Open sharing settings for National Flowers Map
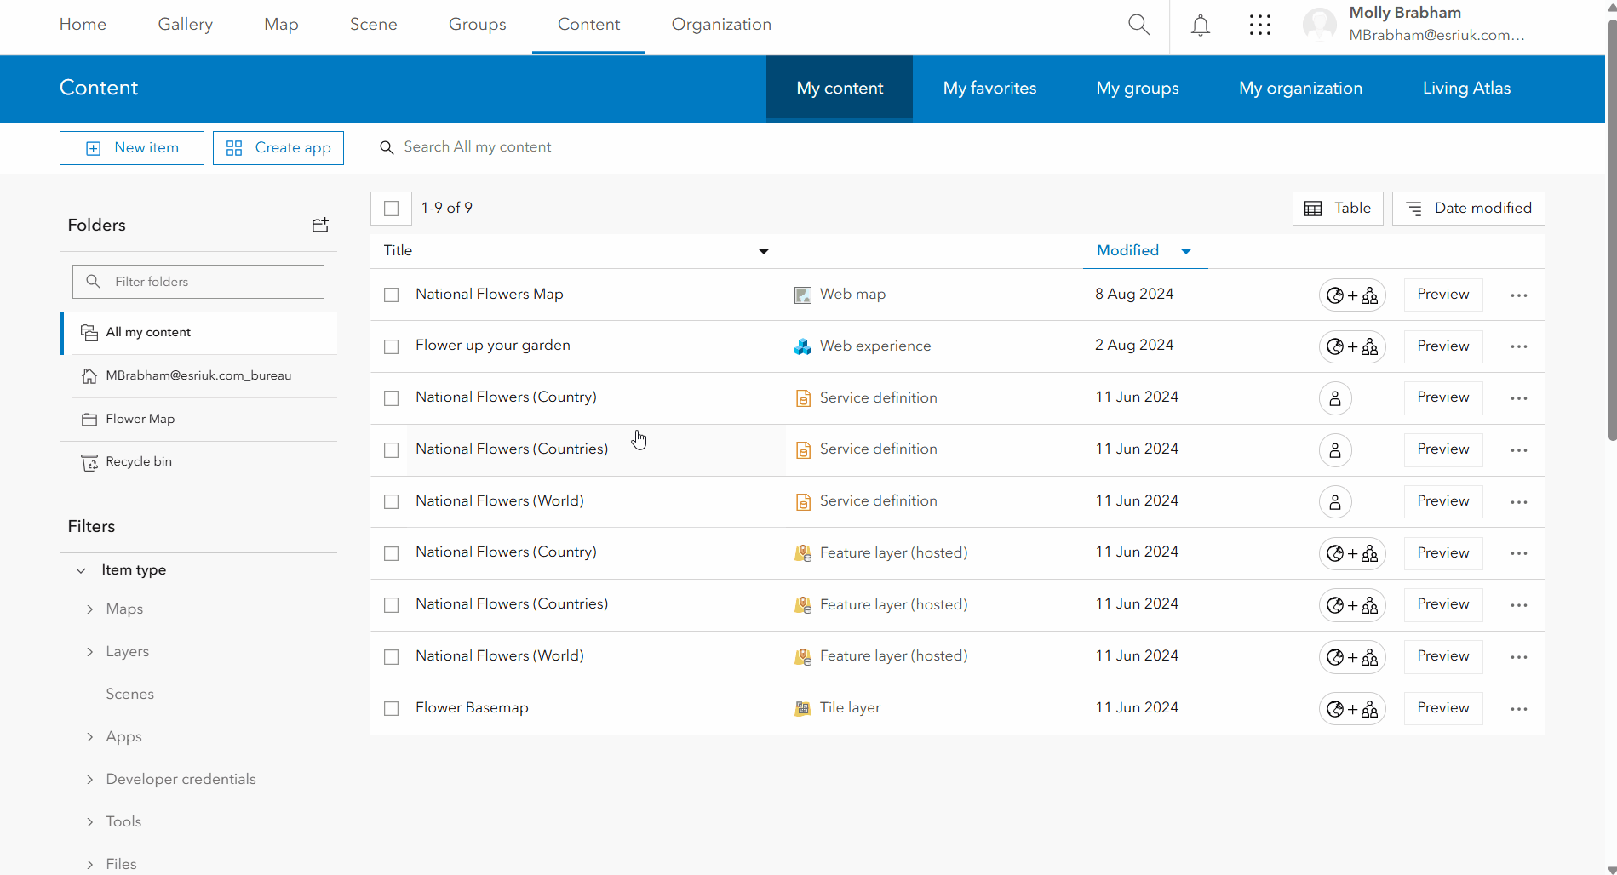The height and width of the screenshot is (875, 1617). 1352,295
